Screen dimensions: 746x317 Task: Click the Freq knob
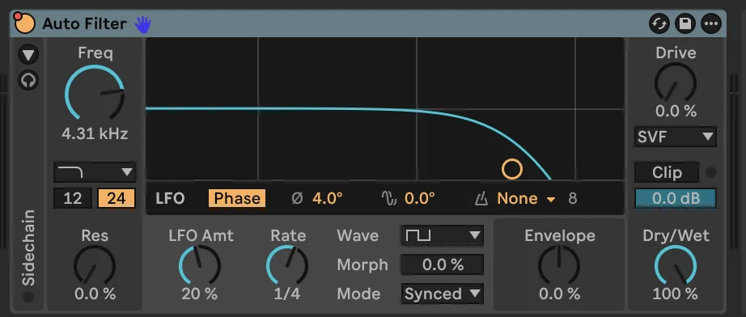pos(95,93)
